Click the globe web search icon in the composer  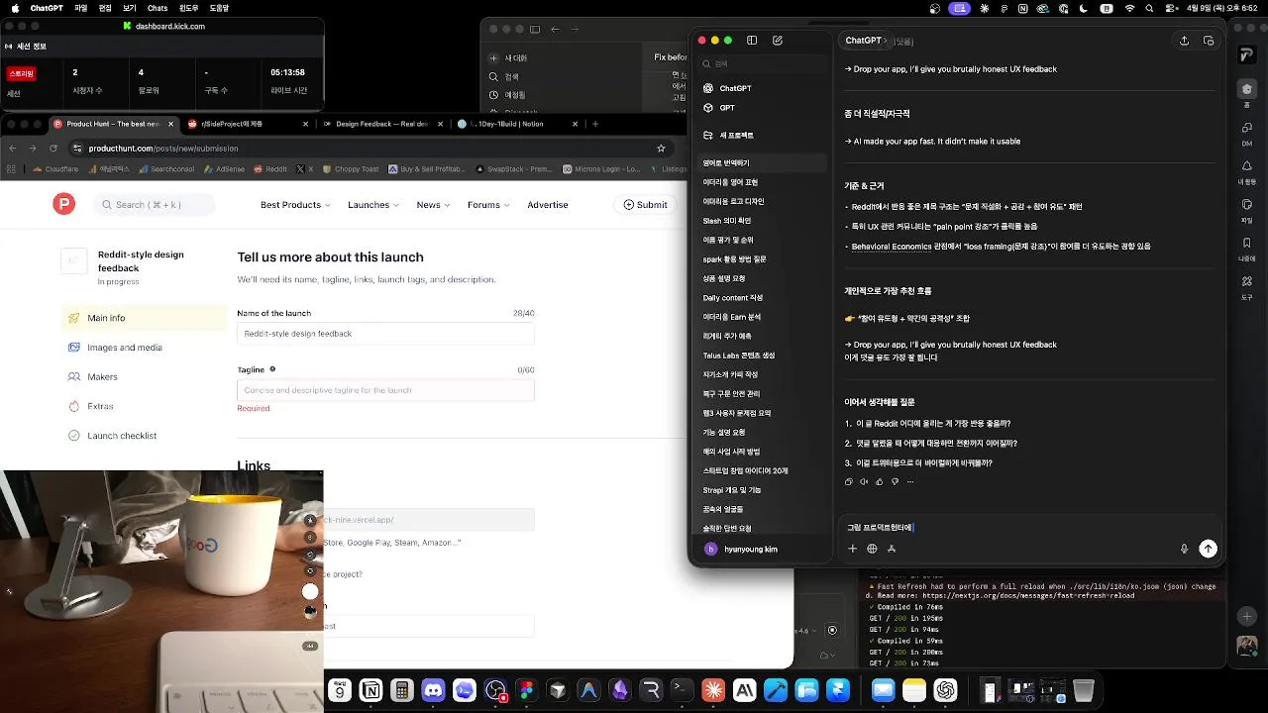872,549
